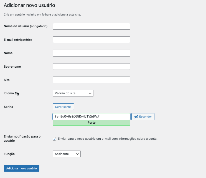The width and height of the screenshot is (206, 178).
Task: Submit with Adicionar novo usuário button
Action: [x=22, y=168]
